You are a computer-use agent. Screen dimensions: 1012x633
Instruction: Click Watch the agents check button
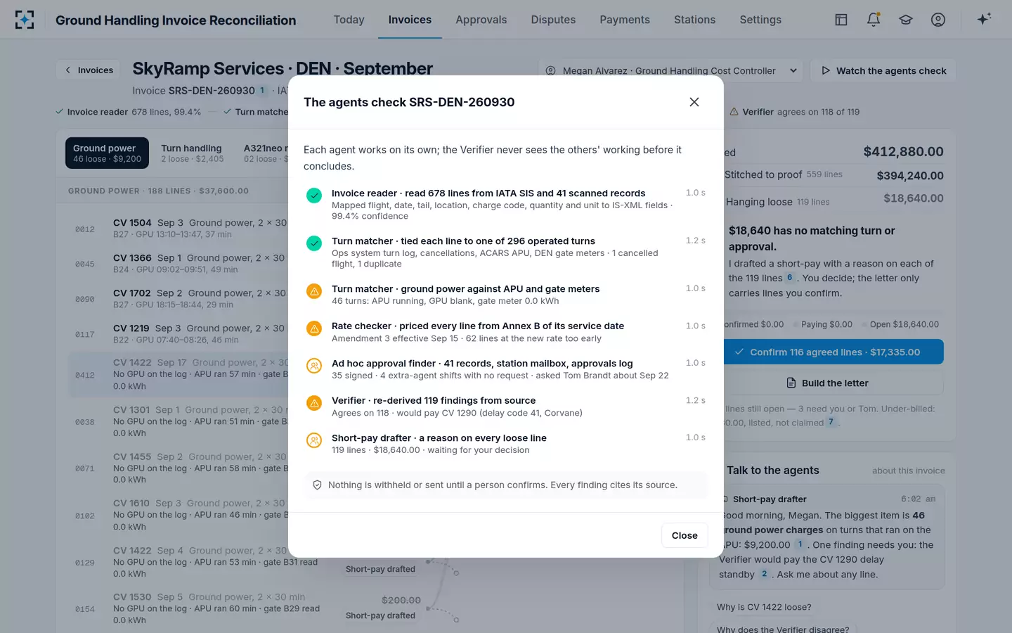point(883,70)
